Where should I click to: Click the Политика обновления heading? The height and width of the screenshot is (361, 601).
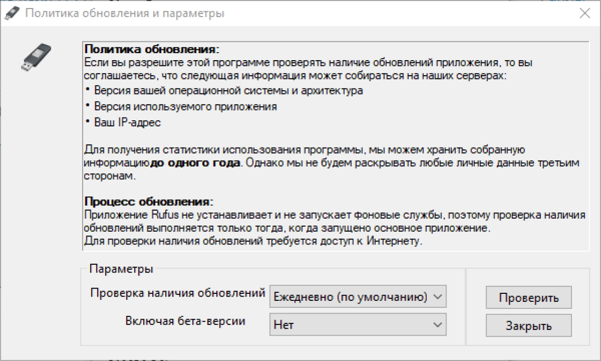click(152, 49)
